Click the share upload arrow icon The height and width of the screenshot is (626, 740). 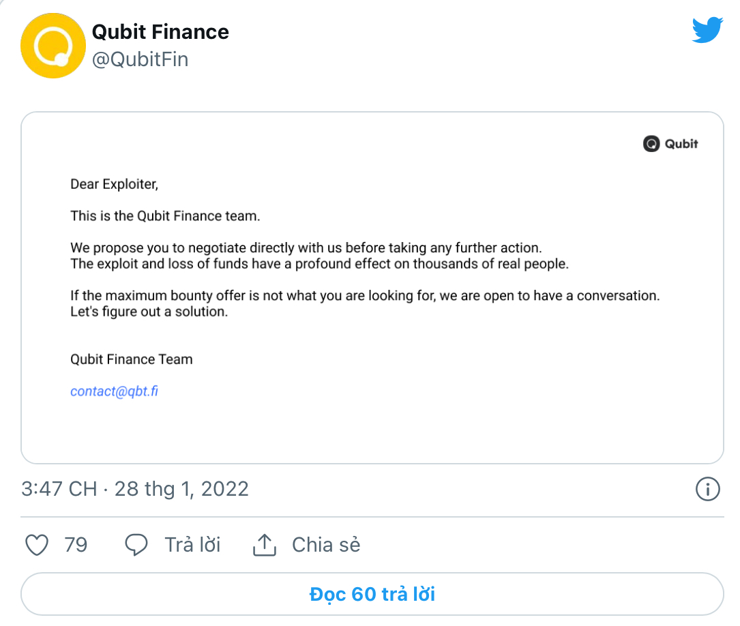click(264, 545)
